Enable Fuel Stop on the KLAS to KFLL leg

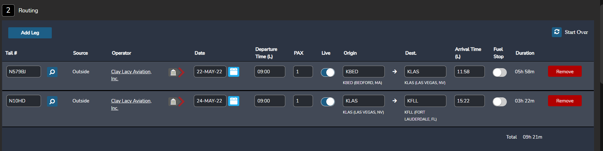499,102
